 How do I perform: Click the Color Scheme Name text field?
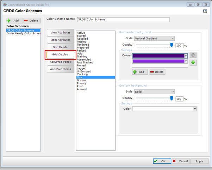122,20
